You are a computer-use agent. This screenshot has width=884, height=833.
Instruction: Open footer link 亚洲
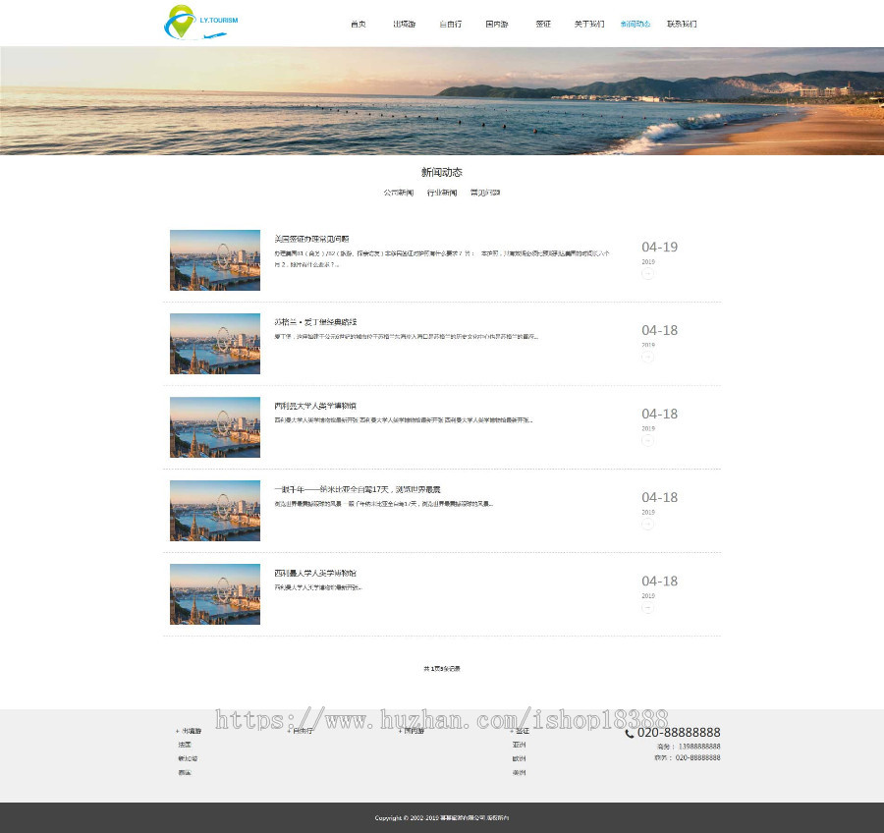click(x=520, y=745)
